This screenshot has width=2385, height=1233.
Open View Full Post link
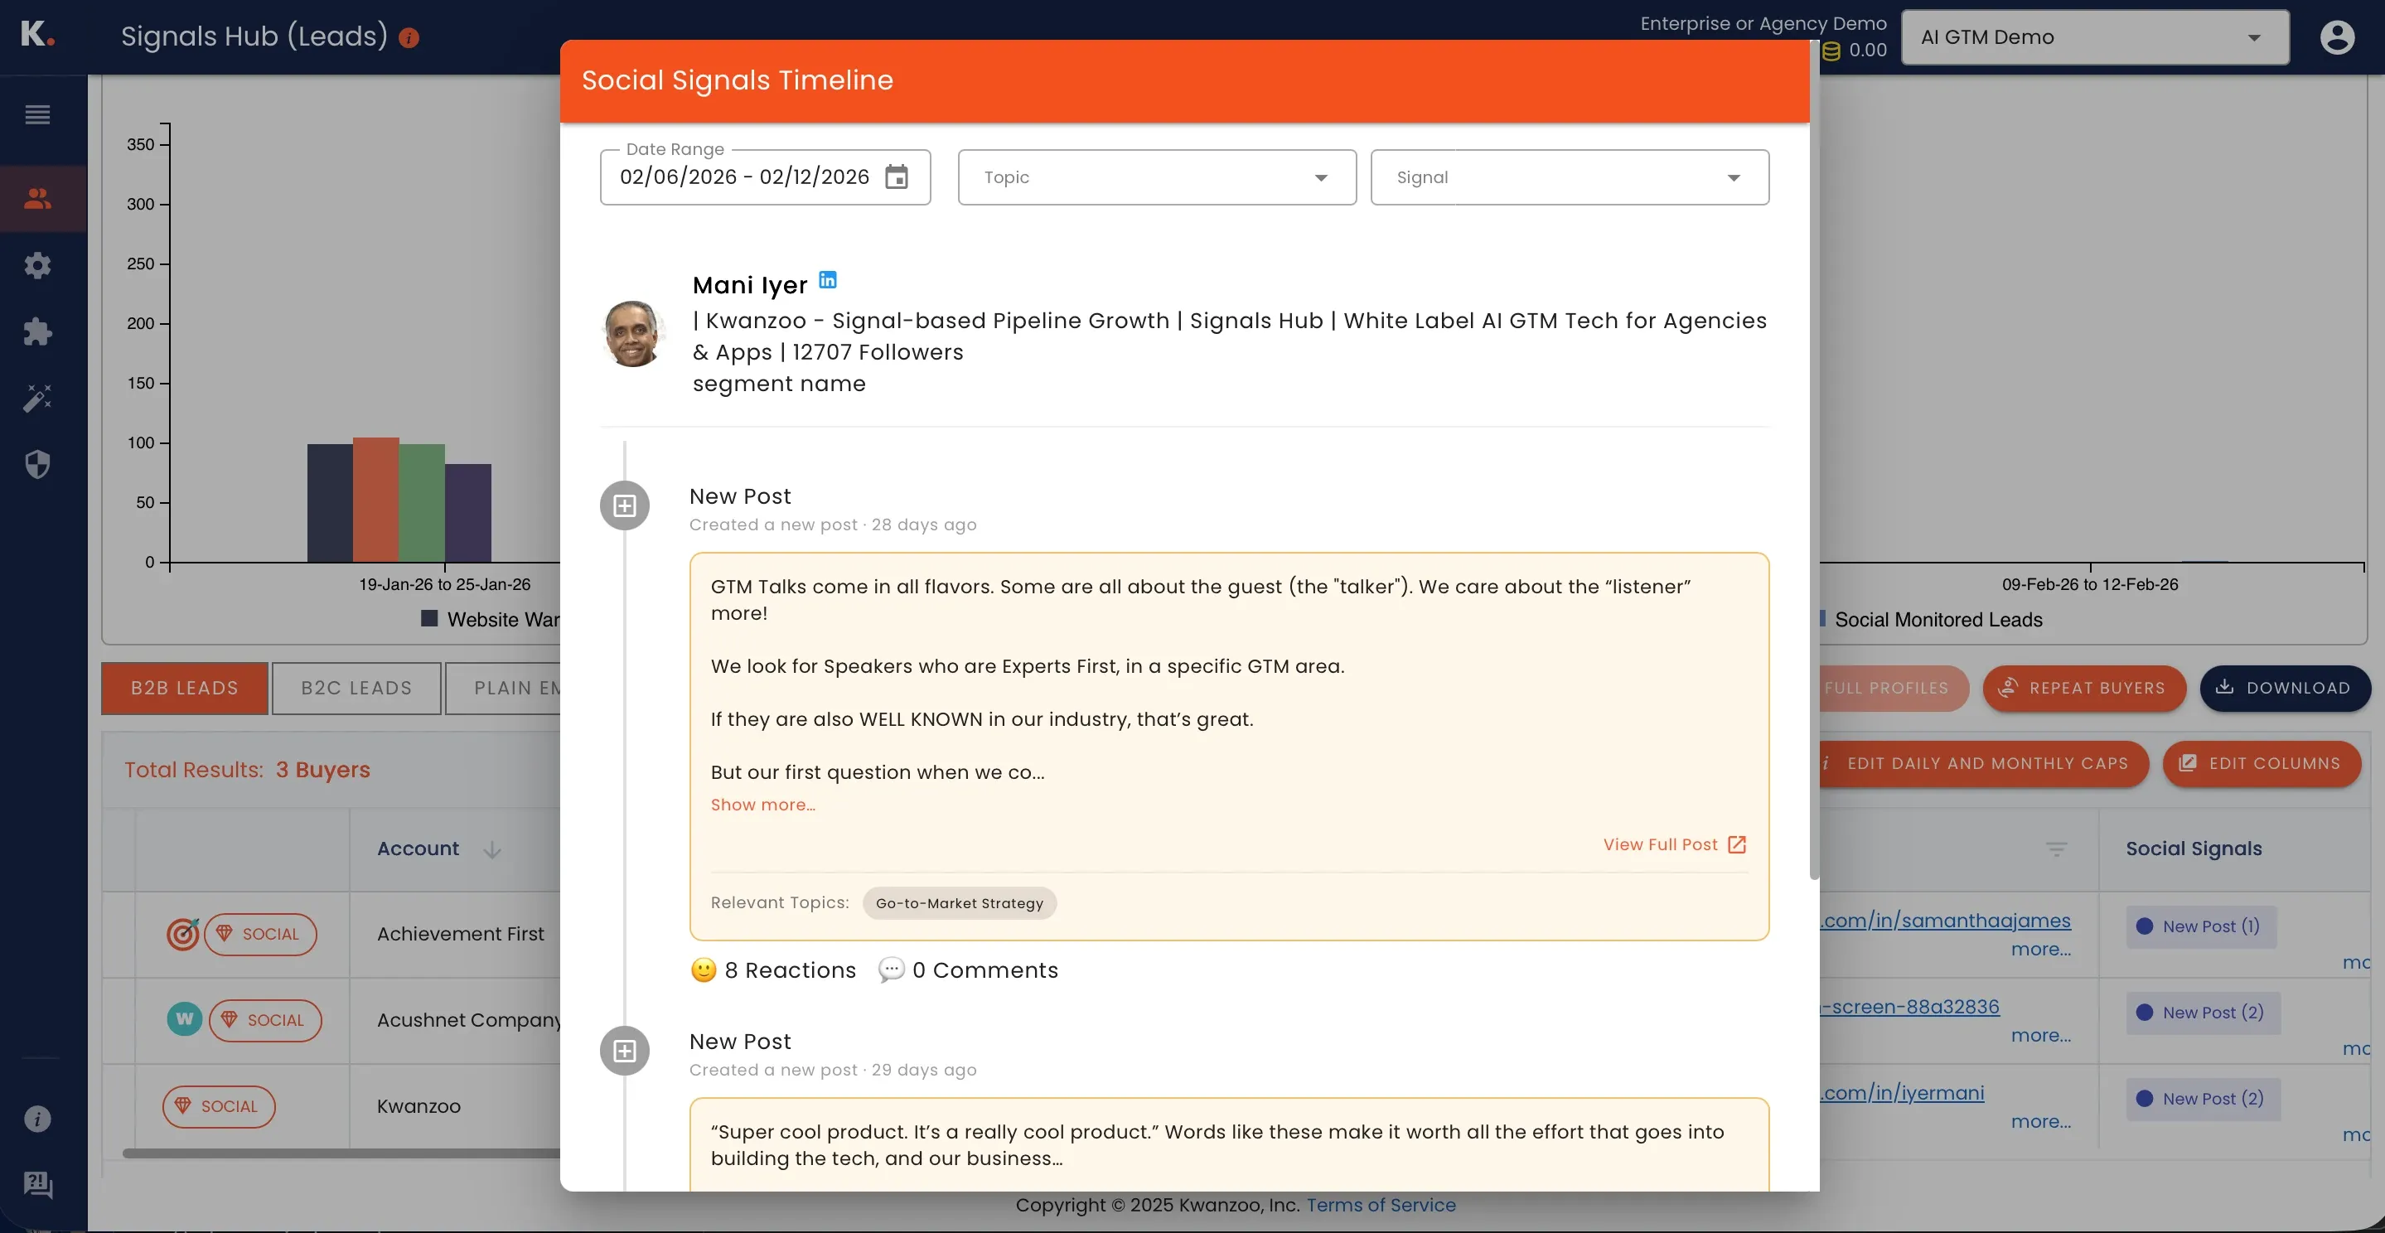[x=1673, y=844]
